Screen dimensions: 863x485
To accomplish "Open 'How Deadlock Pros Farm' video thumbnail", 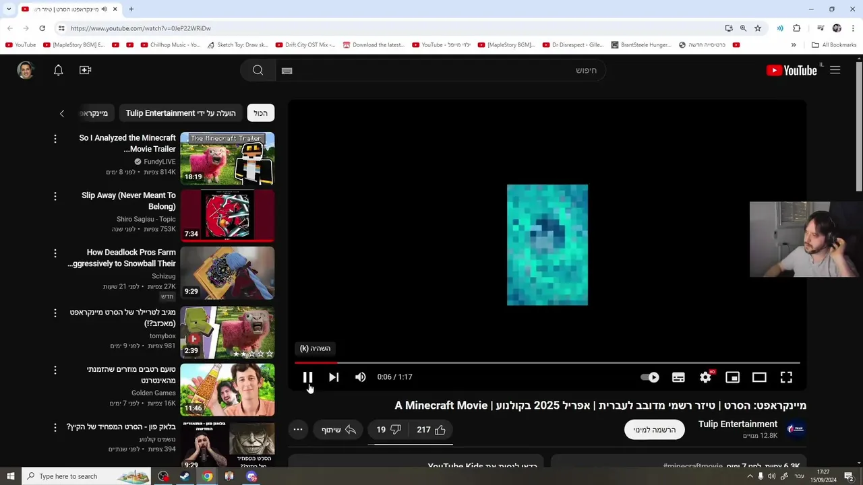I will pyautogui.click(x=227, y=273).
